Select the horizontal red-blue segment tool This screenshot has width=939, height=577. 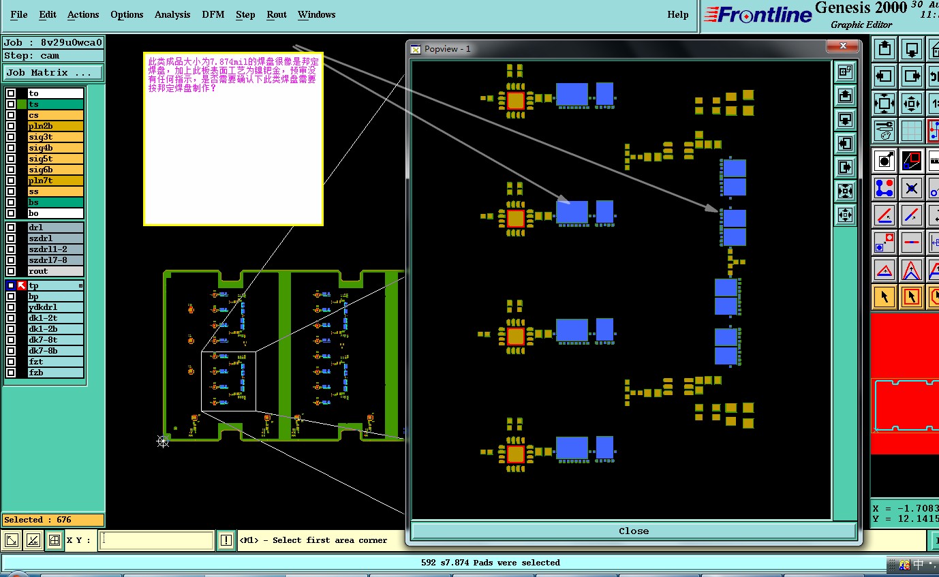912,243
